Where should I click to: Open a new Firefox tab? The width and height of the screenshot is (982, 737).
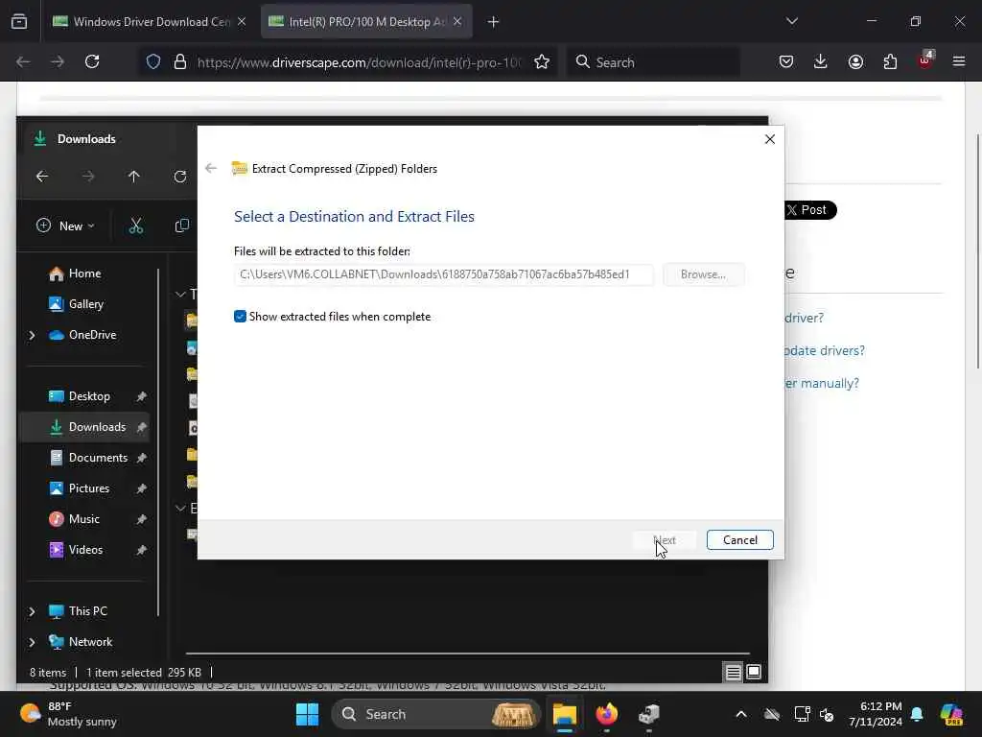494,22
